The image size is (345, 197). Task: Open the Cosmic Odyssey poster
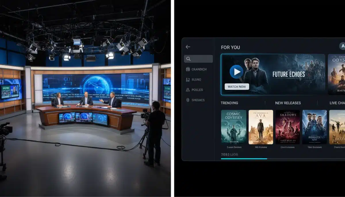234,127
